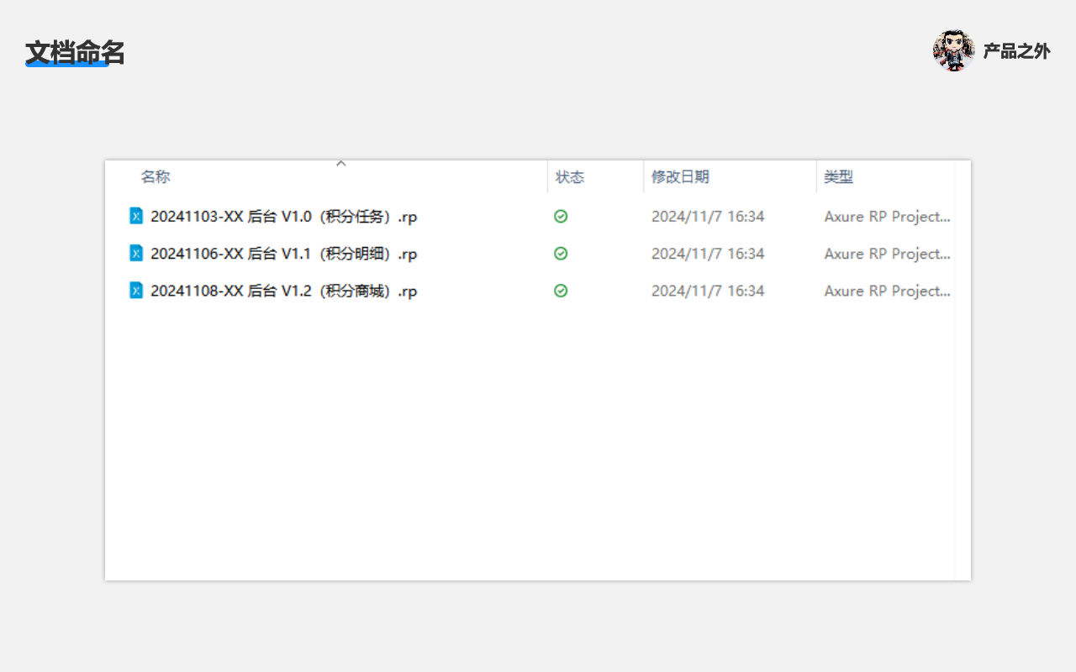
Task: Click the modified date of the V1.2 file
Action: [708, 290]
